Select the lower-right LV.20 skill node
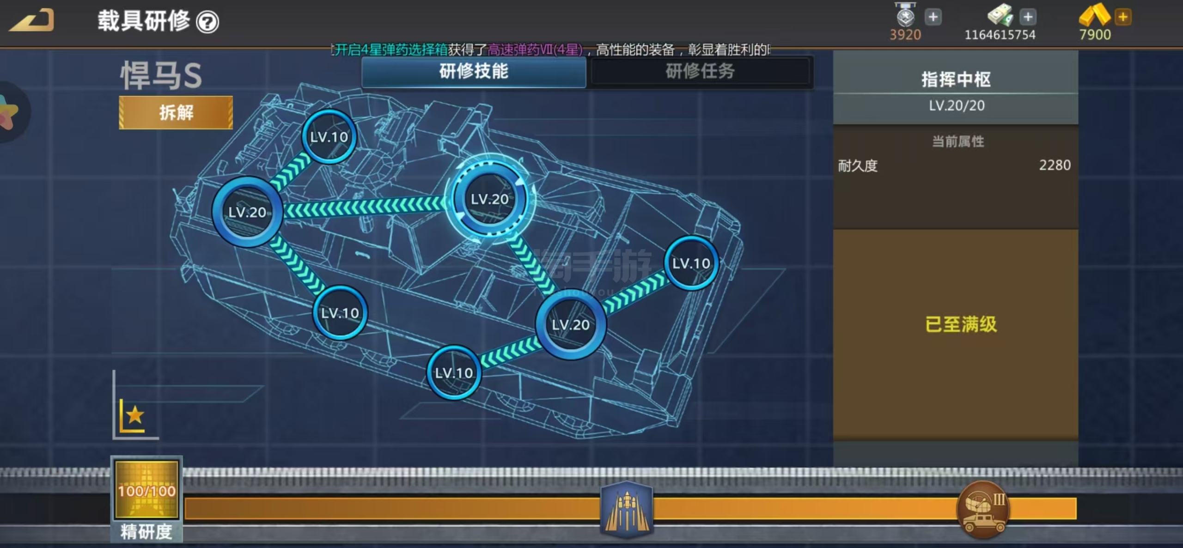 571,324
